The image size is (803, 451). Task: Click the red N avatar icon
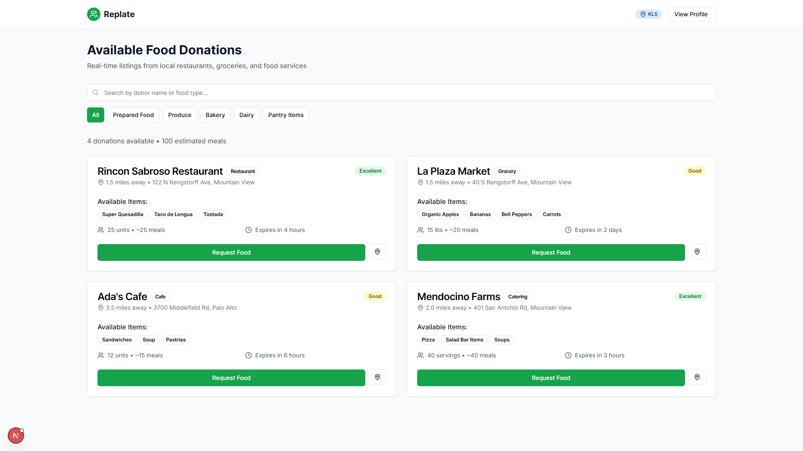tap(16, 436)
